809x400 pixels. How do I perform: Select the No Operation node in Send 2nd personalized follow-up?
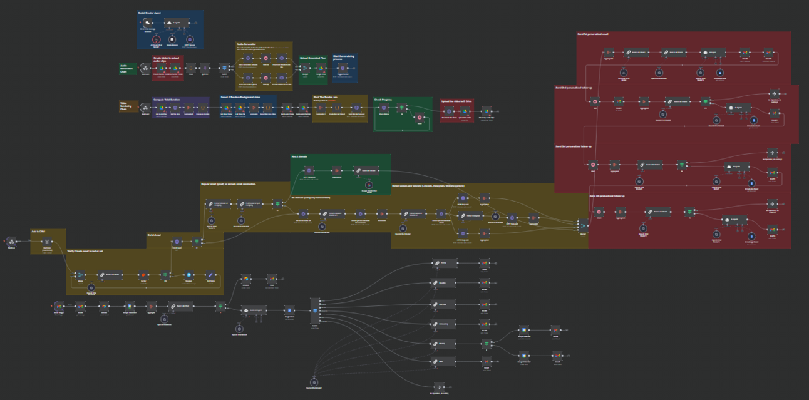click(773, 93)
